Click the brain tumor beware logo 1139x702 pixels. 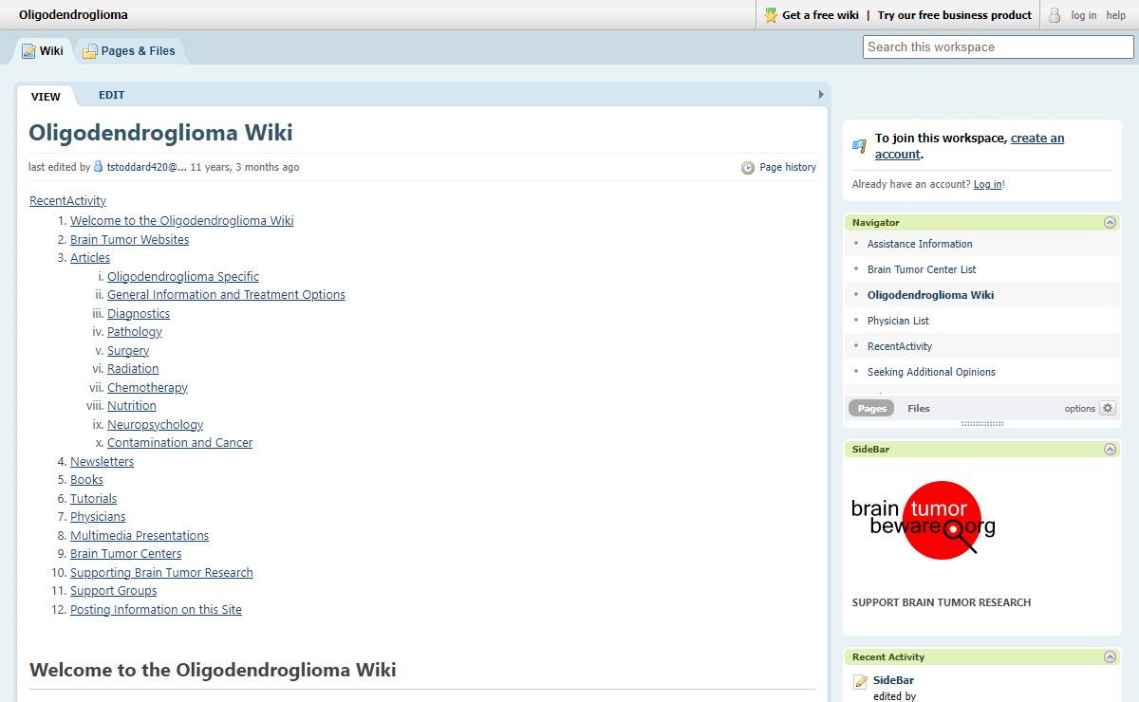click(x=923, y=520)
